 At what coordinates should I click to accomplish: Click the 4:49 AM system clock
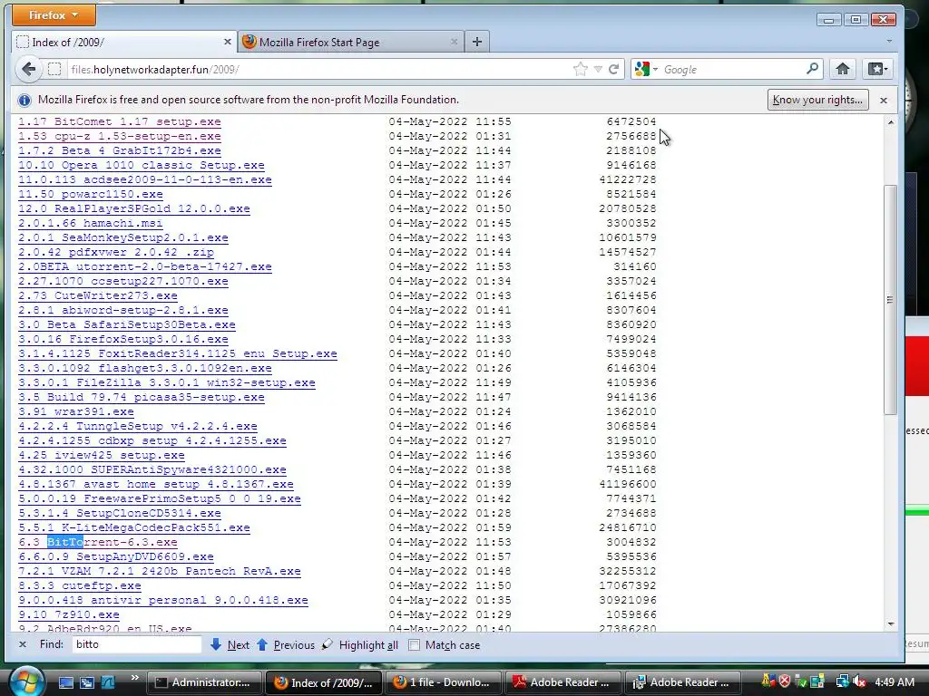895,682
